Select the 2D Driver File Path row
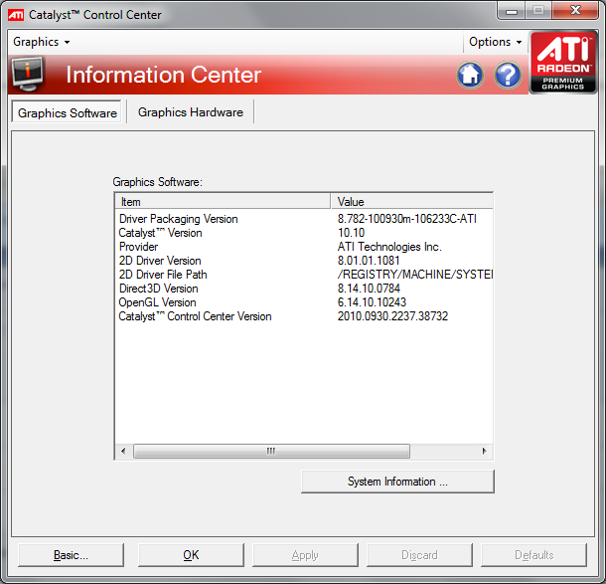The width and height of the screenshot is (606, 584). click(304, 275)
